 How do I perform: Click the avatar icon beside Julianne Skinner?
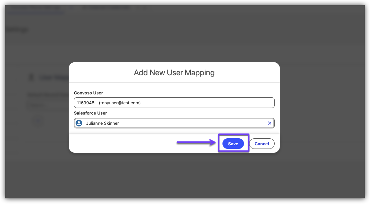79,123
